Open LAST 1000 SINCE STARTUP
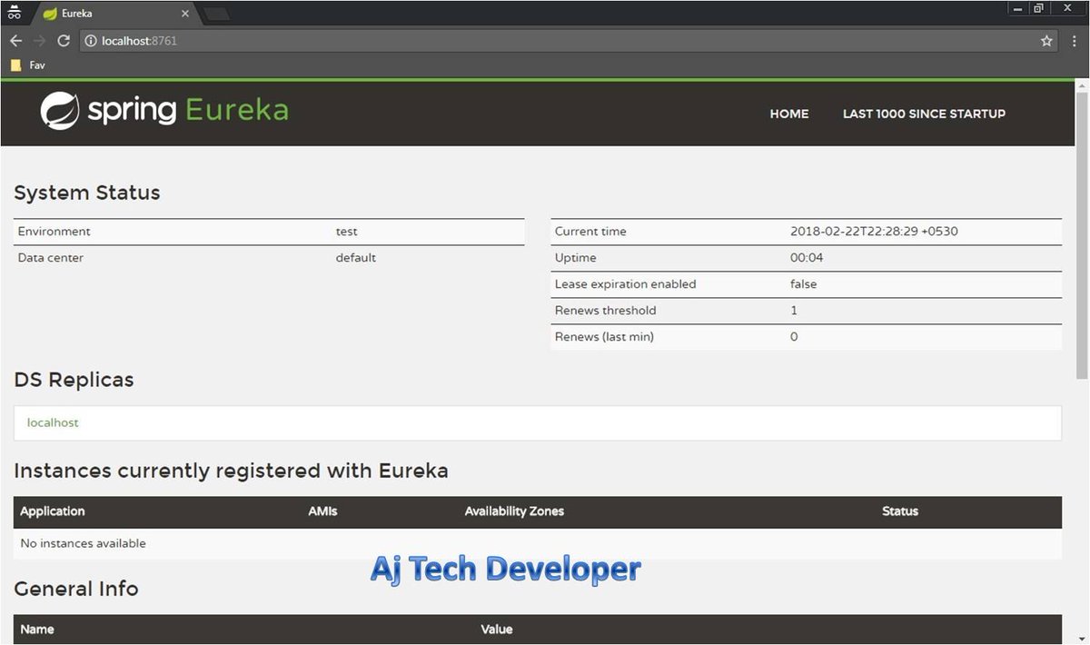Screen dimensions: 1090x645 [x=924, y=114]
